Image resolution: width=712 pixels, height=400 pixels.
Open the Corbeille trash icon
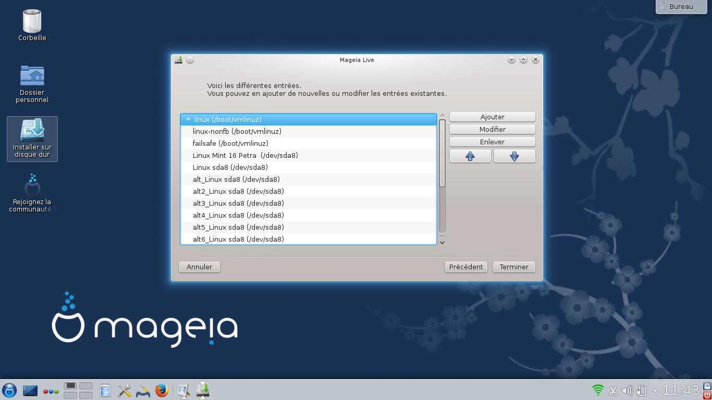(x=32, y=24)
